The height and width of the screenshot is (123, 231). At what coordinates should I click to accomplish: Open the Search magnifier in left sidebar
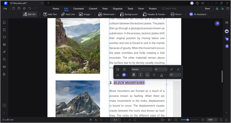tap(4, 59)
